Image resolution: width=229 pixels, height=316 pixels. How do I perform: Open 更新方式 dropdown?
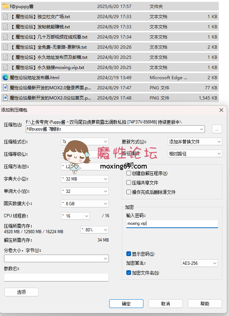coord(195,142)
